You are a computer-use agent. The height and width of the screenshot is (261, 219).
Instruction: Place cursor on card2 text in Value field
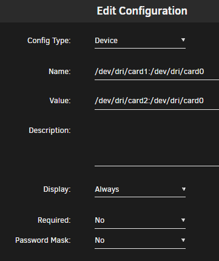[138, 101]
